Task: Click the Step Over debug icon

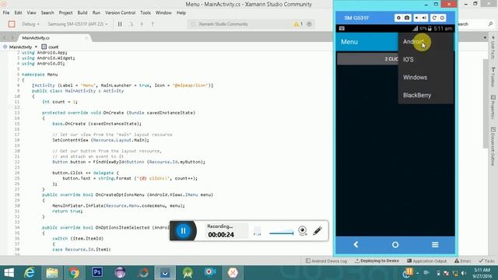Action: click(132, 24)
